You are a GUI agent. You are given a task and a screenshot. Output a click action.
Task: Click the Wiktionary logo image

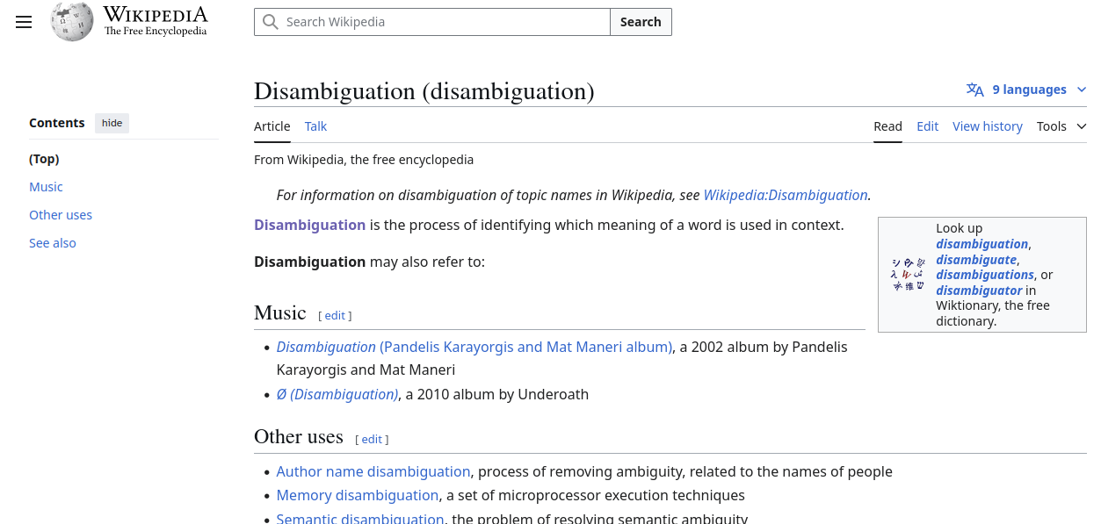(x=908, y=275)
